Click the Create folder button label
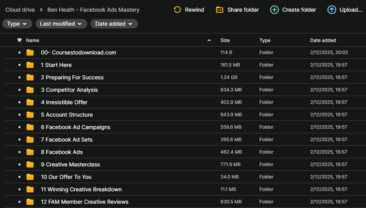Image resolution: width=366 pixels, height=208 pixels. click(x=299, y=10)
